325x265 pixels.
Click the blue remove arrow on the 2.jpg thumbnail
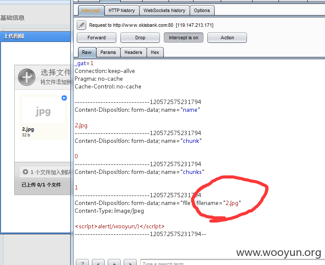tap(64, 98)
